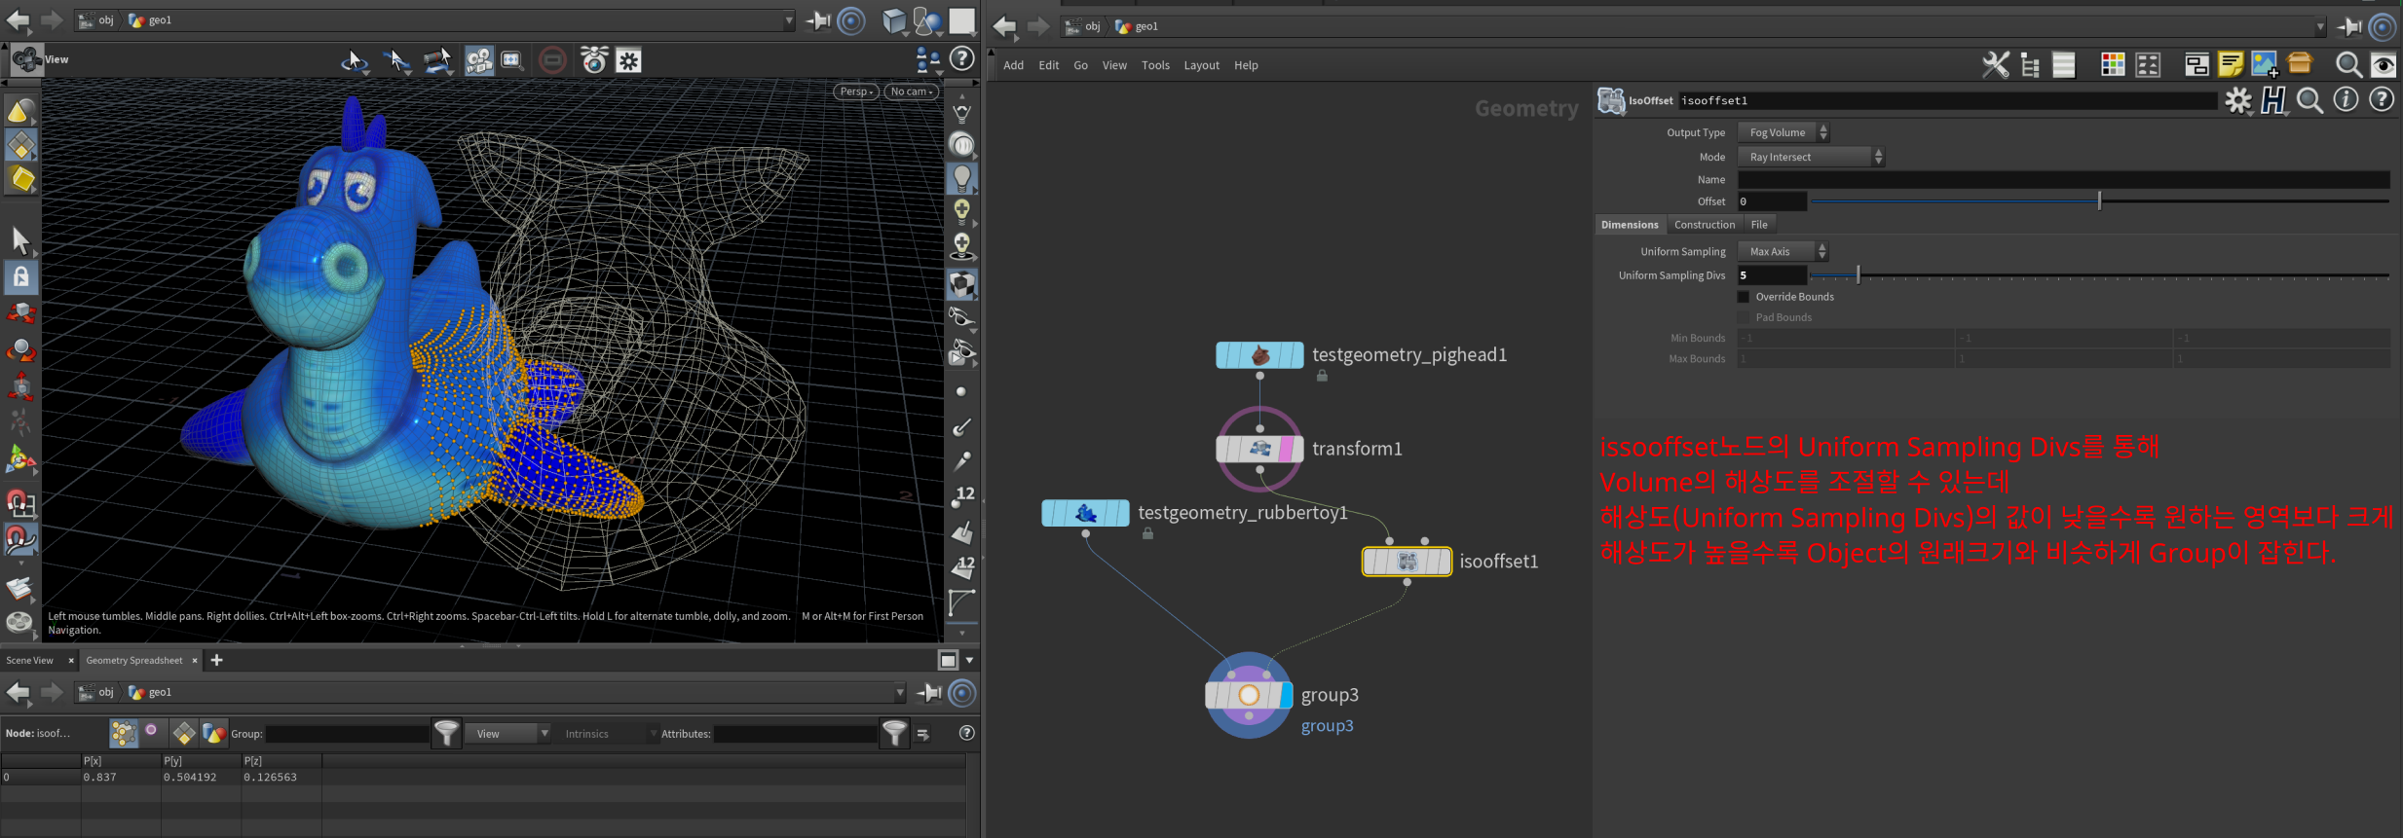2403x838 pixels.
Task: Toggle pin on viewport pane path bar
Action: [818, 20]
